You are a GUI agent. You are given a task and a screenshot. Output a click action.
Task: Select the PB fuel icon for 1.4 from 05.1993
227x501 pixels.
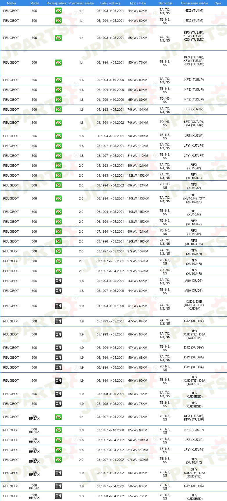[x=58, y=38]
